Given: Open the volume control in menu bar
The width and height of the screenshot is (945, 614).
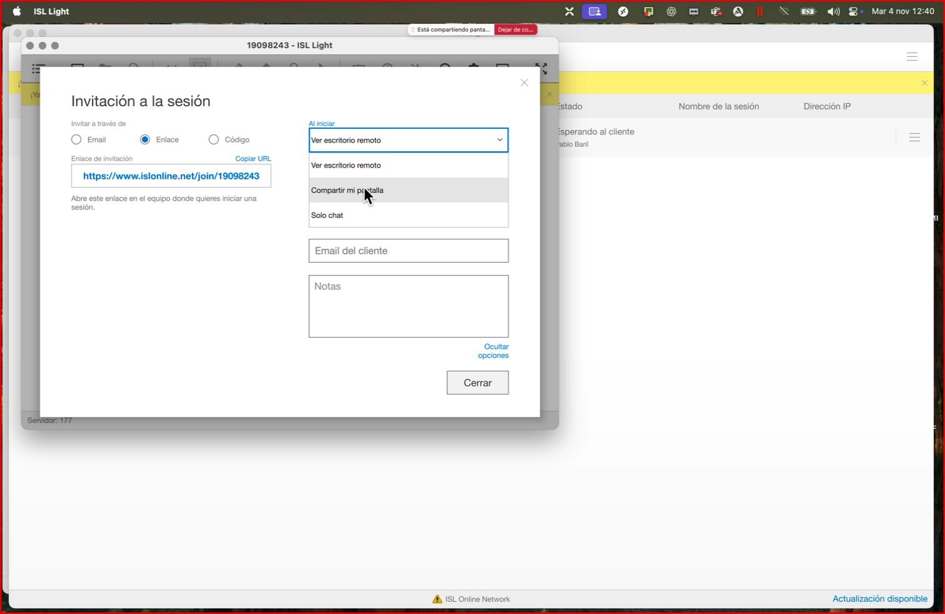Looking at the screenshot, I should [832, 11].
